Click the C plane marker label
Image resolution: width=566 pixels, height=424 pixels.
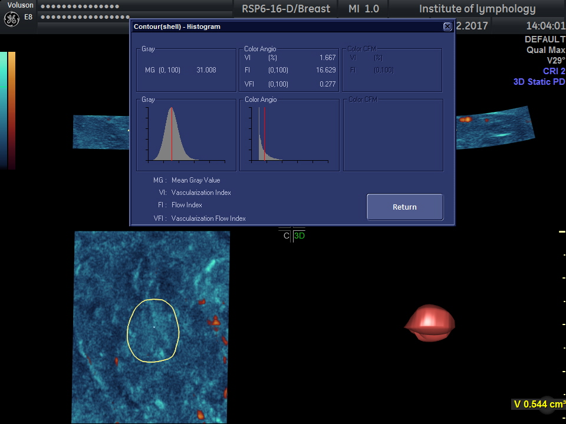286,236
